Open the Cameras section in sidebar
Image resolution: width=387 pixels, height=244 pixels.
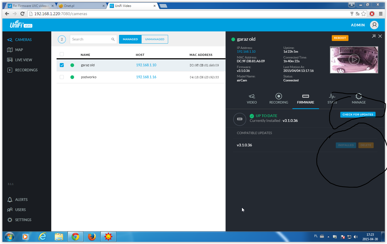tap(19, 40)
